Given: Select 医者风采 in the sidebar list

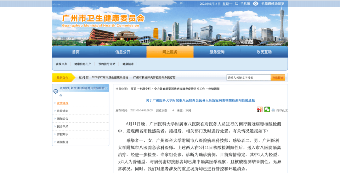Looking at the screenshot, I should (x=63, y=126).
